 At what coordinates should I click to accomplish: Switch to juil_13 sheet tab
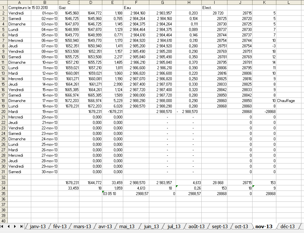point(174,227)
